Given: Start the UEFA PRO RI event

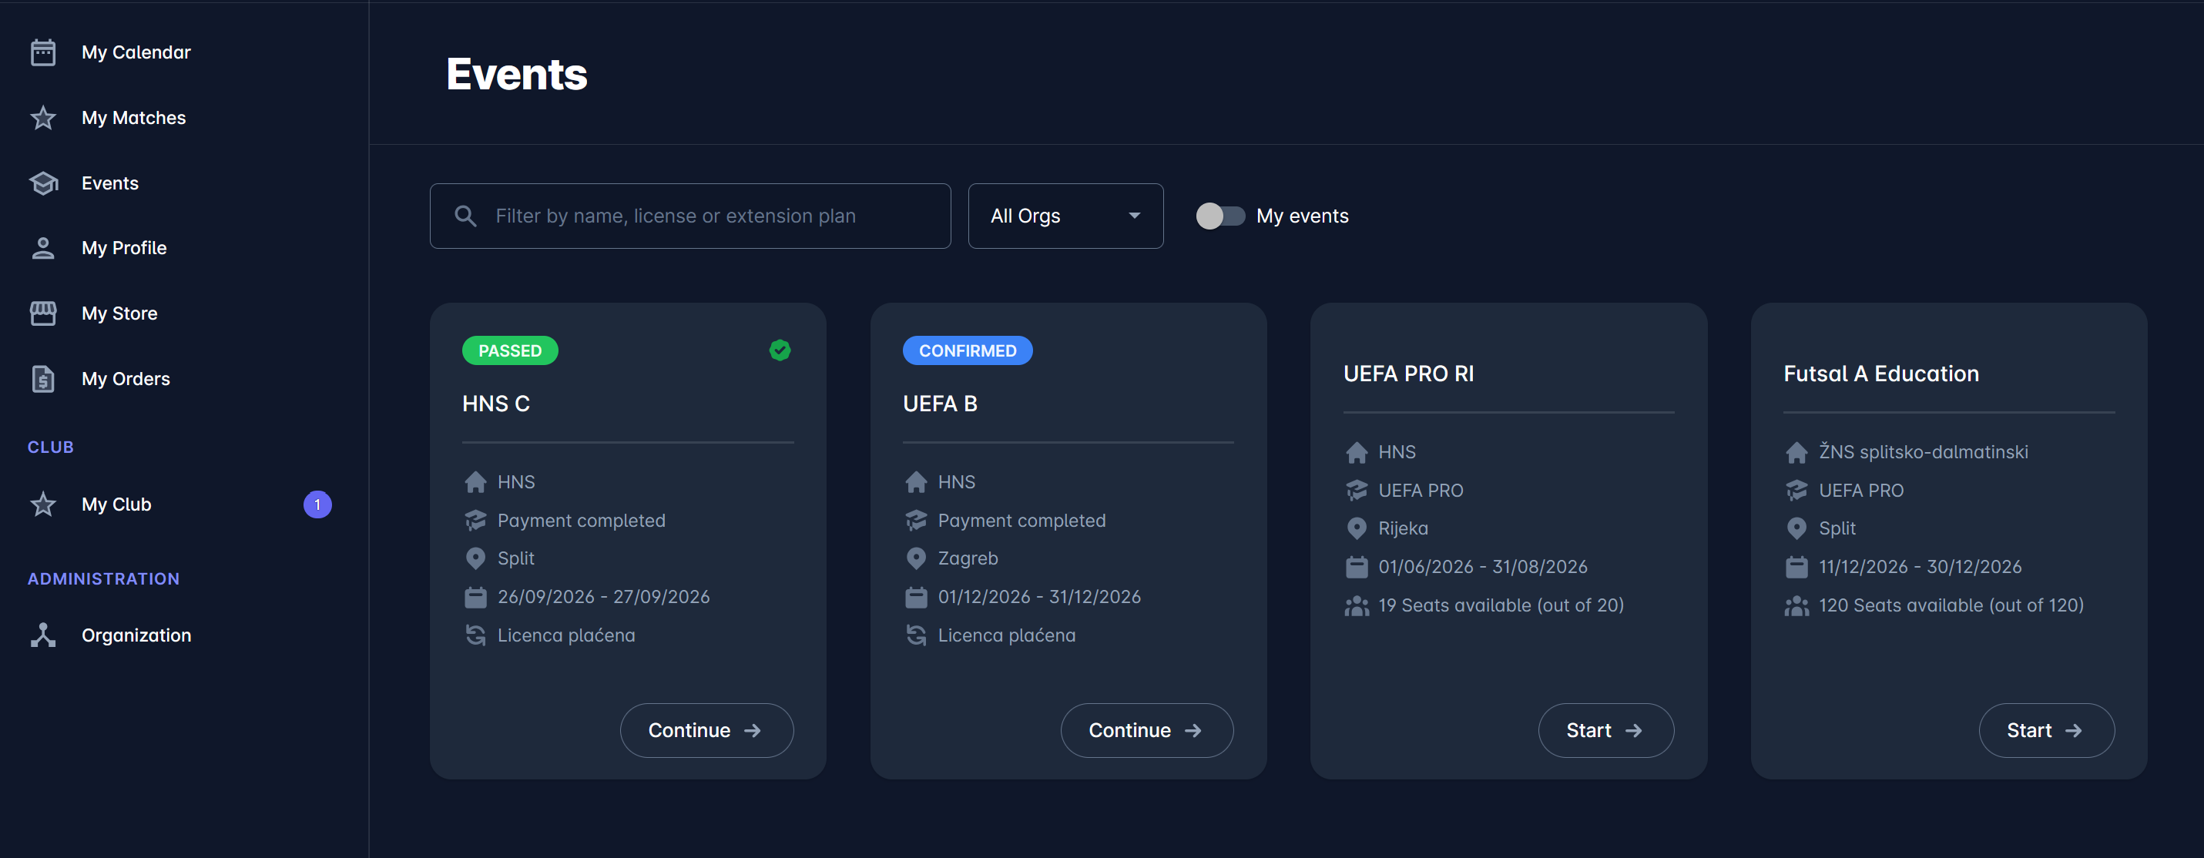Looking at the screenshot, I should [1605, 729].
